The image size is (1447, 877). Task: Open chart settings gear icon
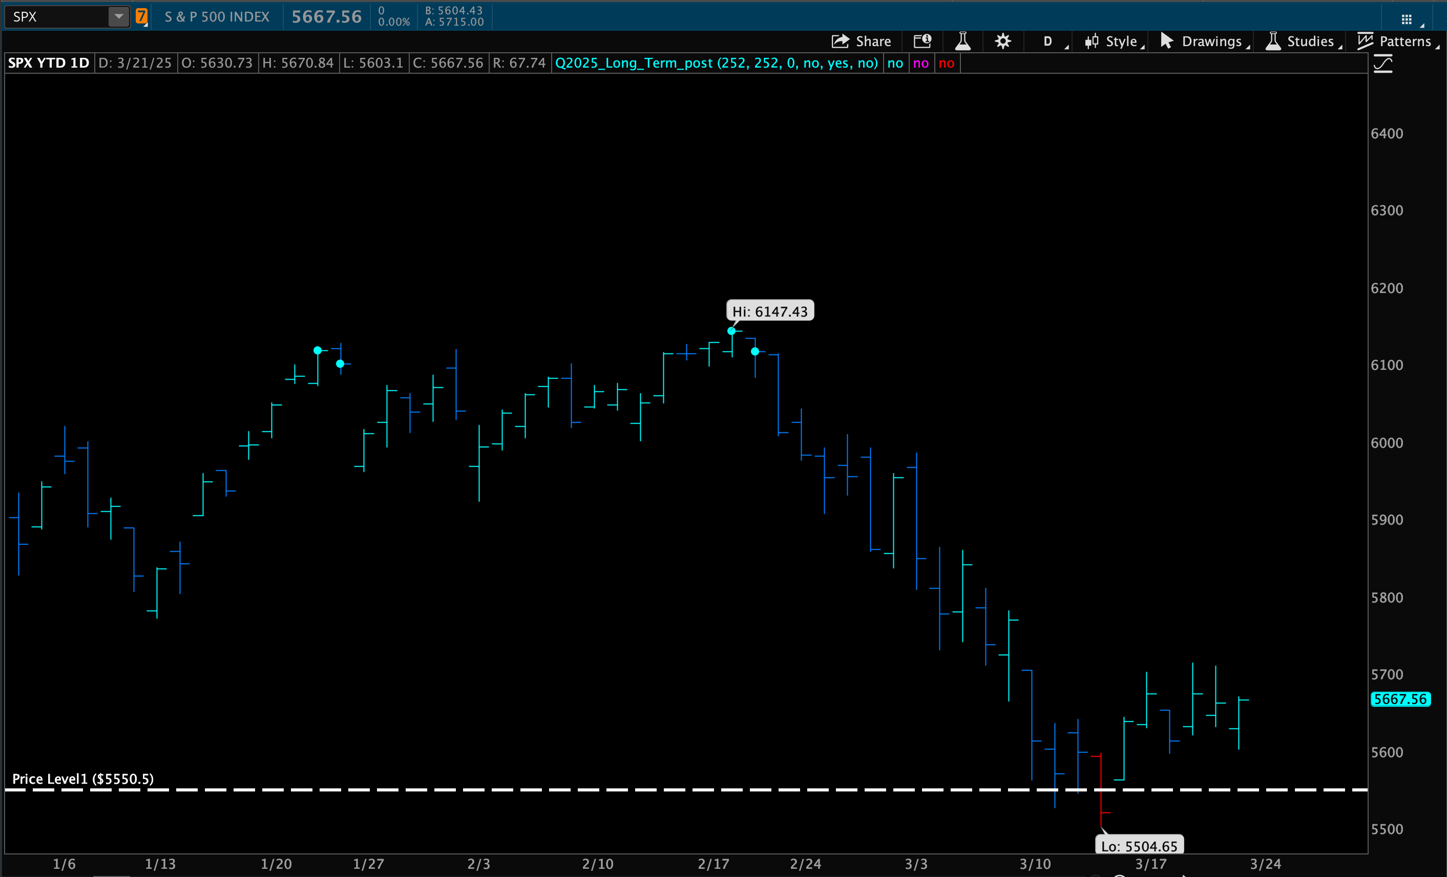click(x=1002, y=41)
